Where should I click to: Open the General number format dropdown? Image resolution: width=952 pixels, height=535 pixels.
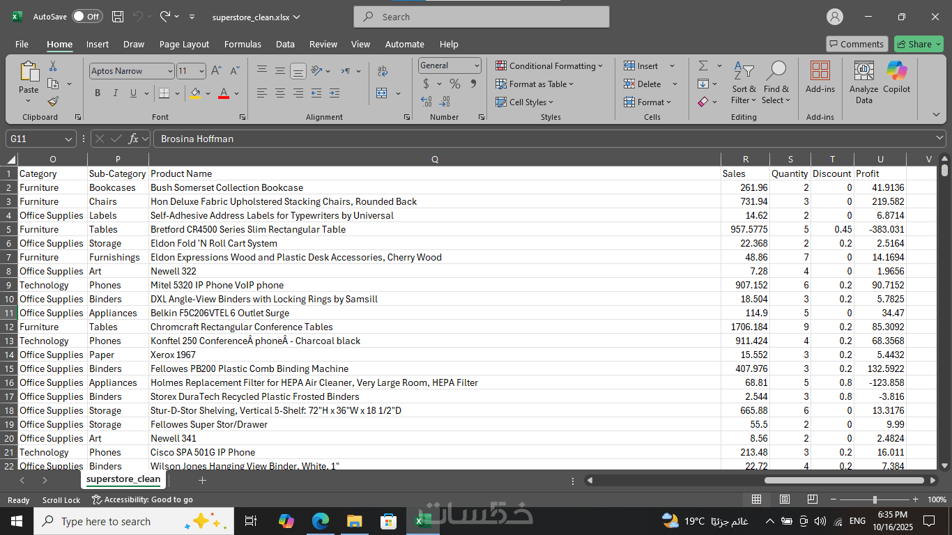tap(477, 65)
